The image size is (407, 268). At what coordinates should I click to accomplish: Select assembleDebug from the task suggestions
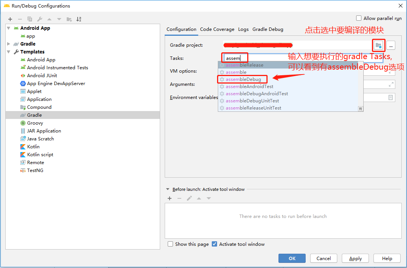click(x=243, y=79)
